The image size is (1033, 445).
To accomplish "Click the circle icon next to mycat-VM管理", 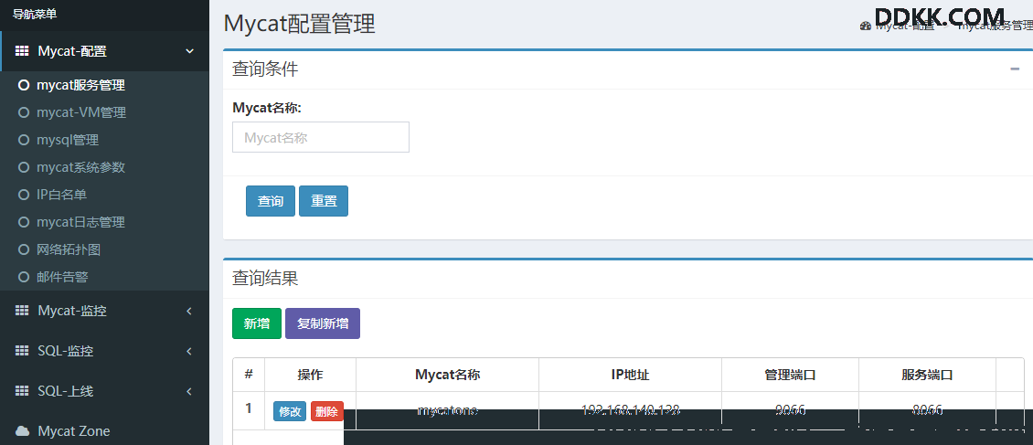I will (x=24, y=112).
